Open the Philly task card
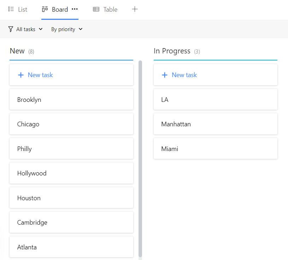Viewport: 288px width, 260px height. tap(71, 148)
